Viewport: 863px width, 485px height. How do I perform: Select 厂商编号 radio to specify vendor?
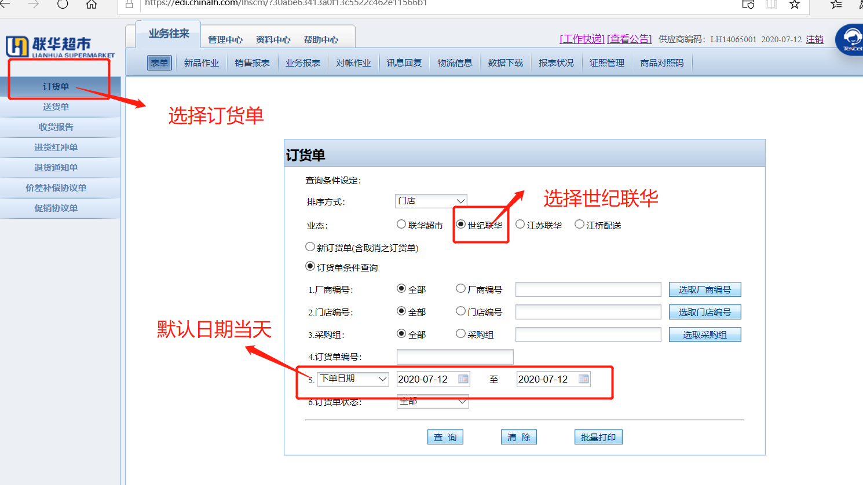pos(460,288)
